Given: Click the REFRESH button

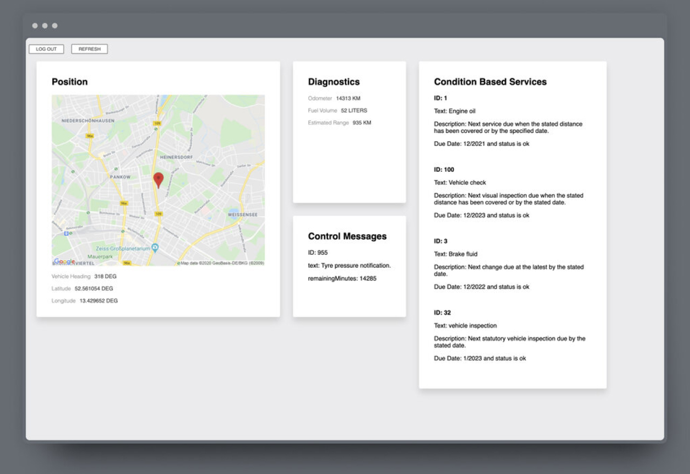Looking at the screenshot, I should pyautogui.click(x=89, y=49).
